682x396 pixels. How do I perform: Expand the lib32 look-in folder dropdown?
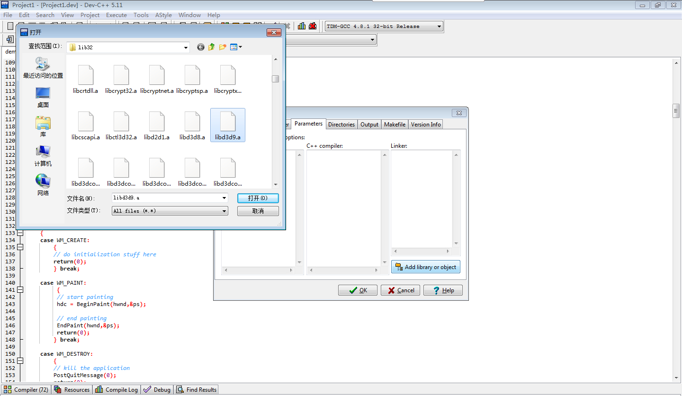pyautogui.click(x=186, y=47)
